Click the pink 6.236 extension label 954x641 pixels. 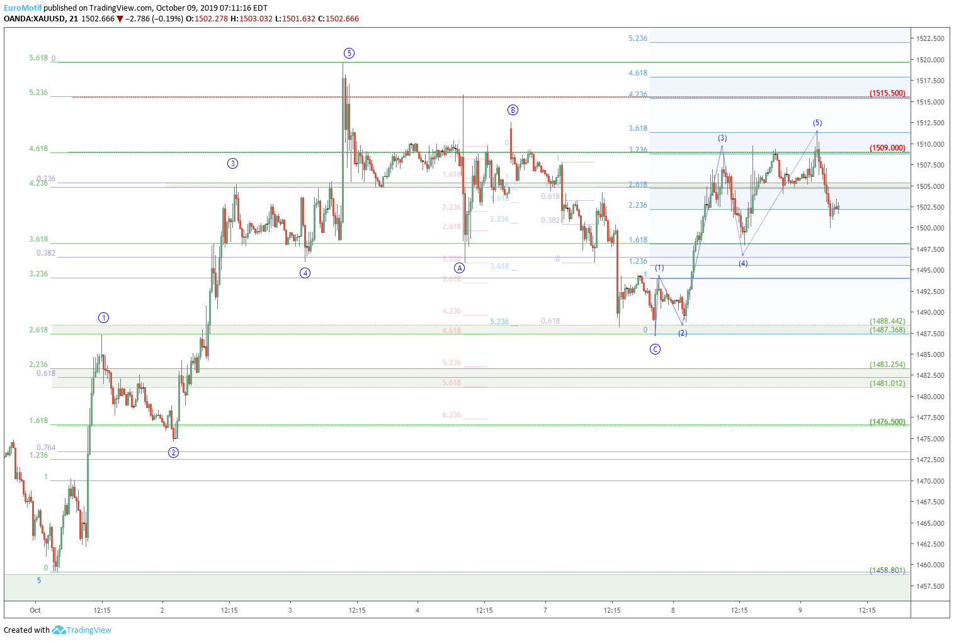451,415
